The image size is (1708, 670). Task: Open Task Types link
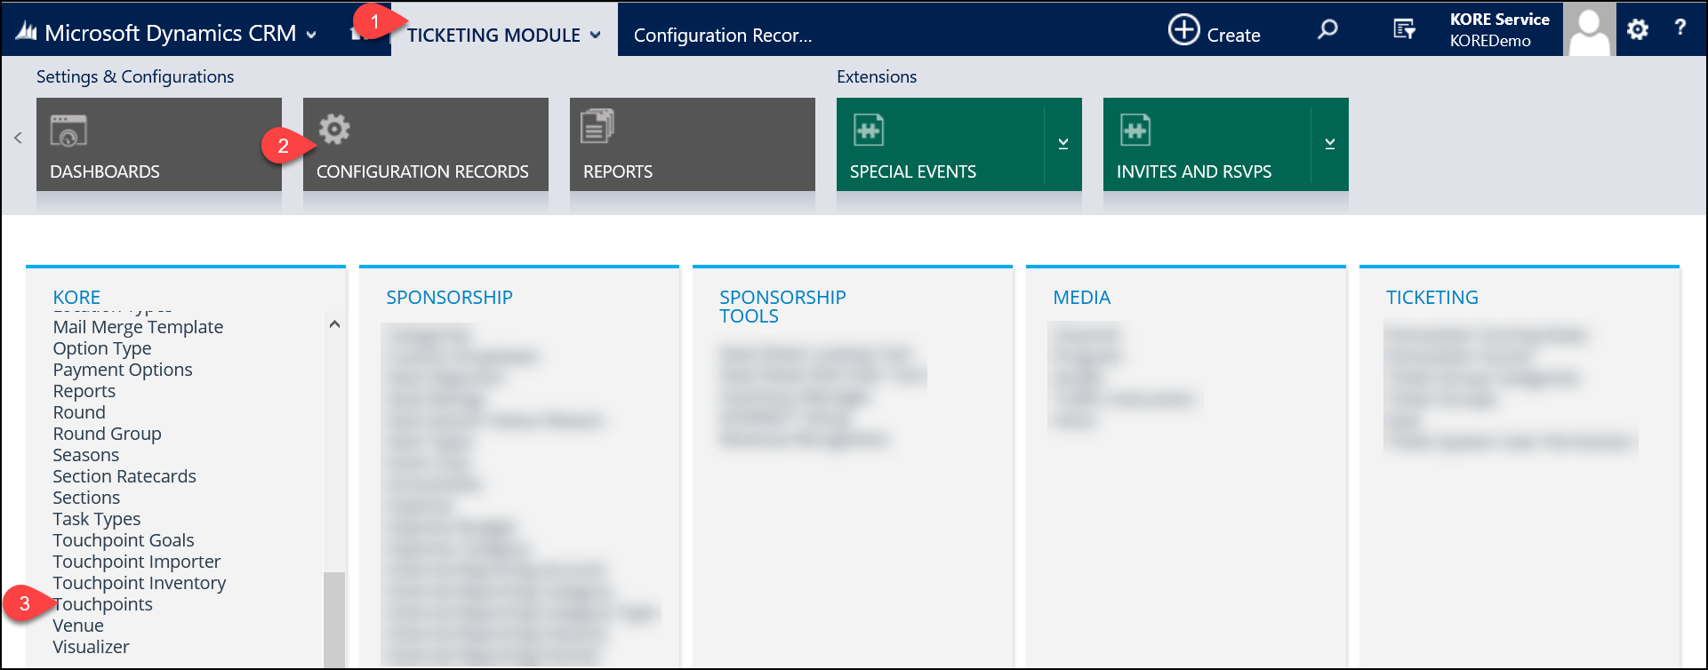[97, 519]
